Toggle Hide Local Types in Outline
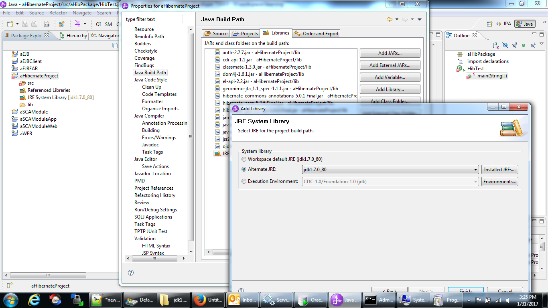 [x=533, y=45]
